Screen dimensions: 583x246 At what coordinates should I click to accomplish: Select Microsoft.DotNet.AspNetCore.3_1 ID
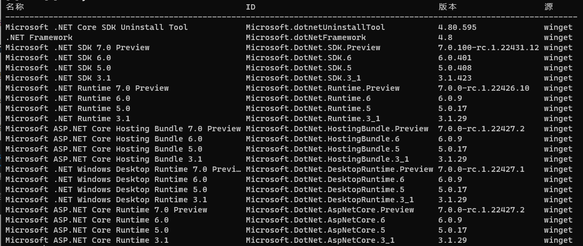tap(320, 240)
